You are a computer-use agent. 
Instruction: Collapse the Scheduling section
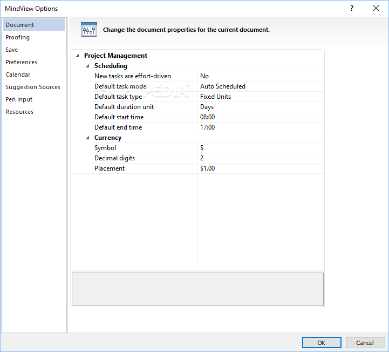click(87, 66)
